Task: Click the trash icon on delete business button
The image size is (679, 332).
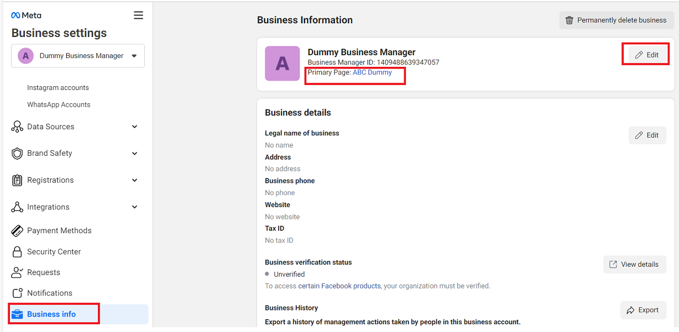Action: pos(569,20)
